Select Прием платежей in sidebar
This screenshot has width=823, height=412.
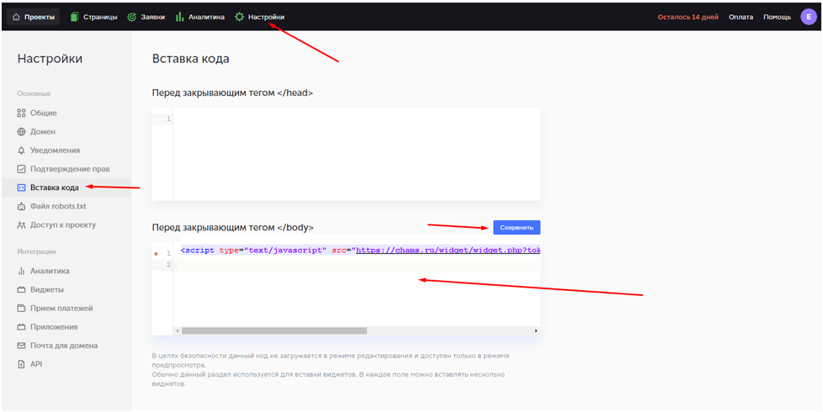61,309
